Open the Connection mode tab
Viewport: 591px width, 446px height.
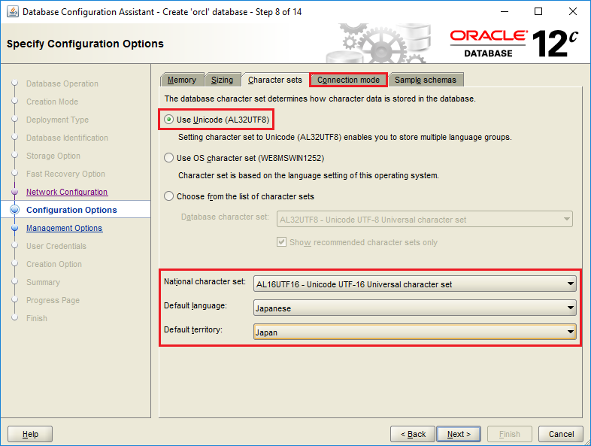pyautogui.click(x=348, y=80)
